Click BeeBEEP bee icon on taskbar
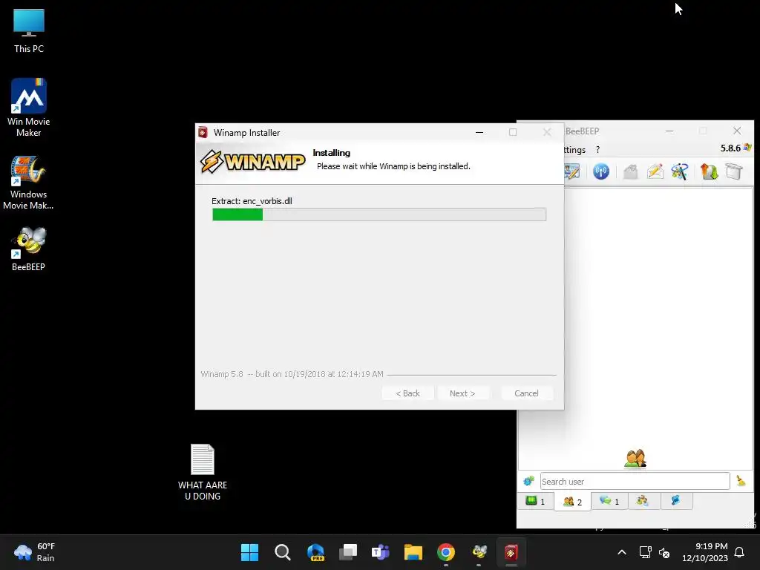The image size is (760, 570). [x=479, y=552]
